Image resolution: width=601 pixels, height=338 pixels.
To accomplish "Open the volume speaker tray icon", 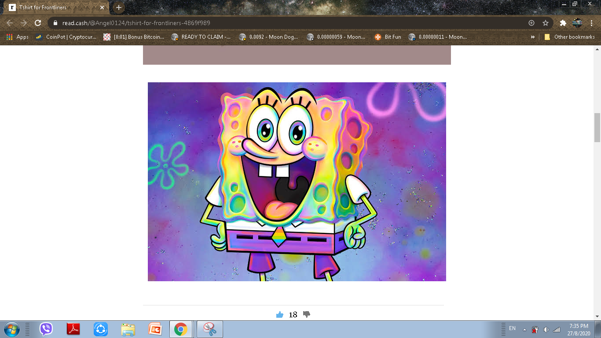I will (x=546, y=329).
